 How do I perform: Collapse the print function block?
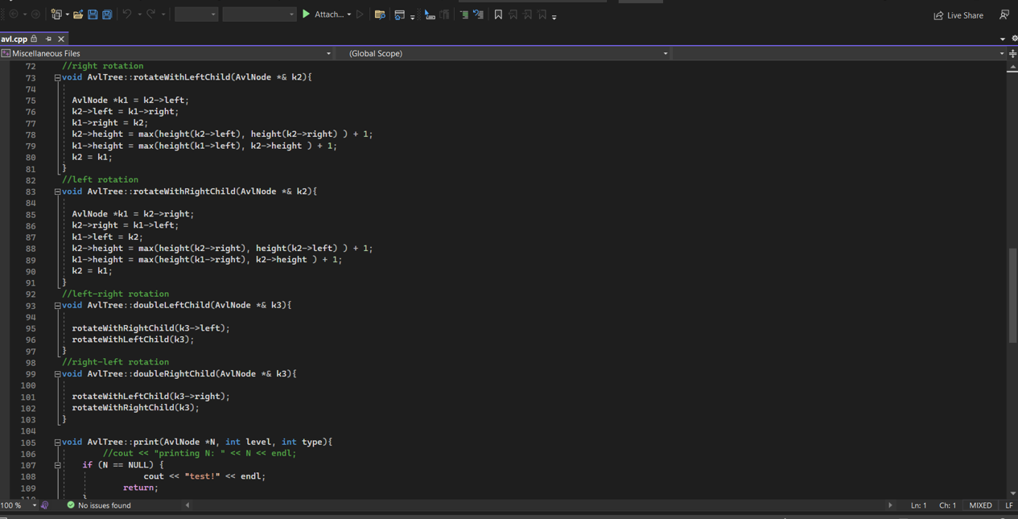pos(57,443)
